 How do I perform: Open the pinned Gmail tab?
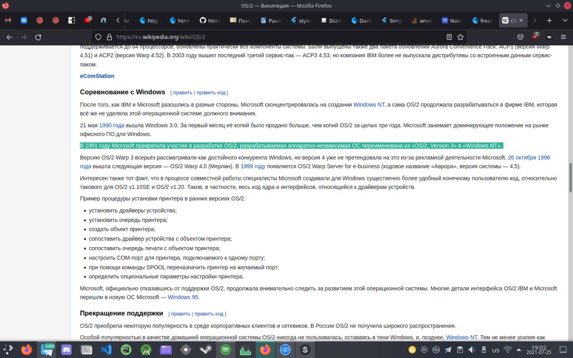8,21
